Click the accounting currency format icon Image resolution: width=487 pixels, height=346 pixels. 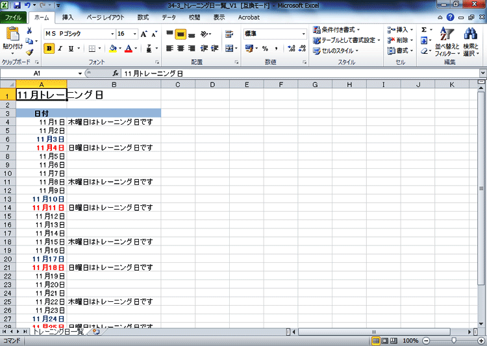(x=249, y=49)
